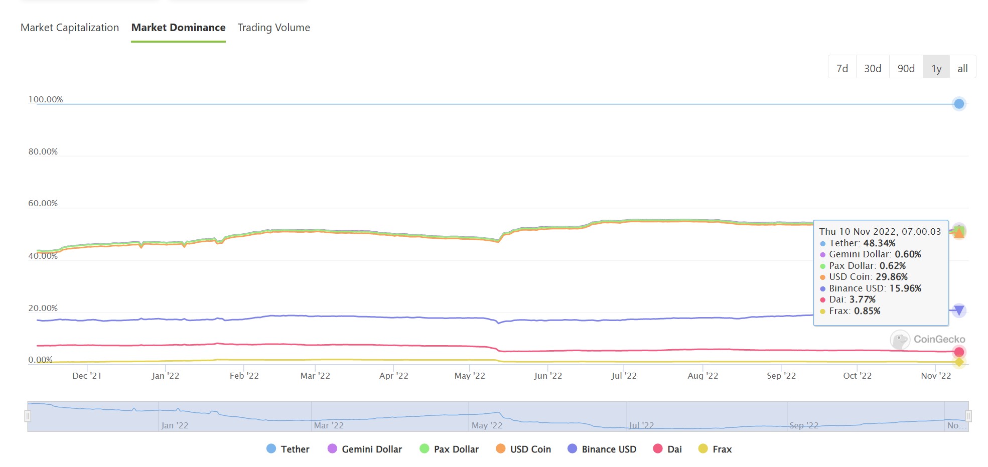Viewport: 988px width, 467px height.
Task: Toggle the Tether series label in legend
Action: [x=295, y=449]
